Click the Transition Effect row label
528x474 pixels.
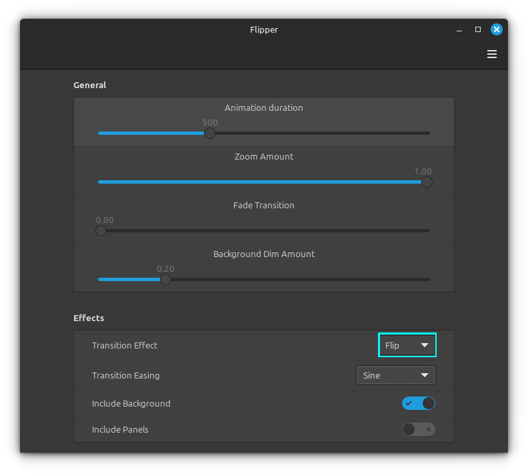pyautogui.click(x=125, y=345)
